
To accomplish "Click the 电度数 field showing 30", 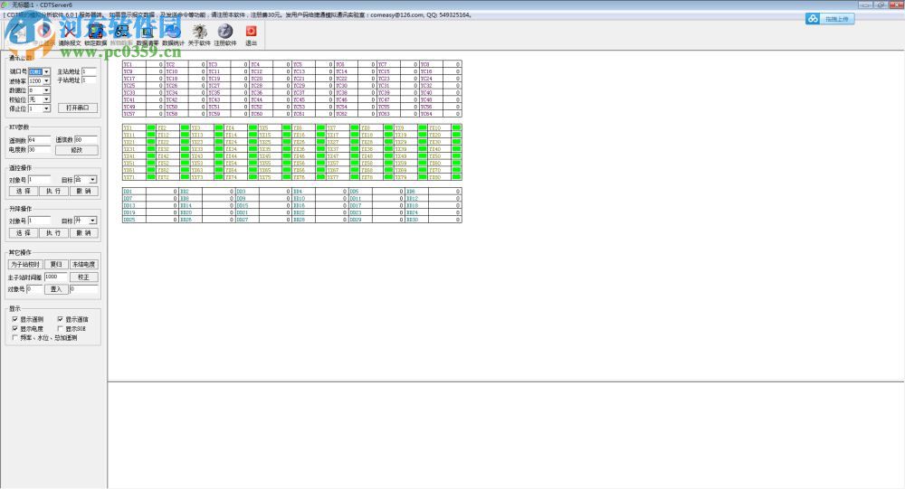I will [x=39, y=149].
